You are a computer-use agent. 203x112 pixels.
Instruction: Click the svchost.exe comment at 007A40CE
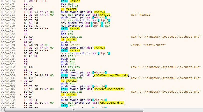pos(166,78)
